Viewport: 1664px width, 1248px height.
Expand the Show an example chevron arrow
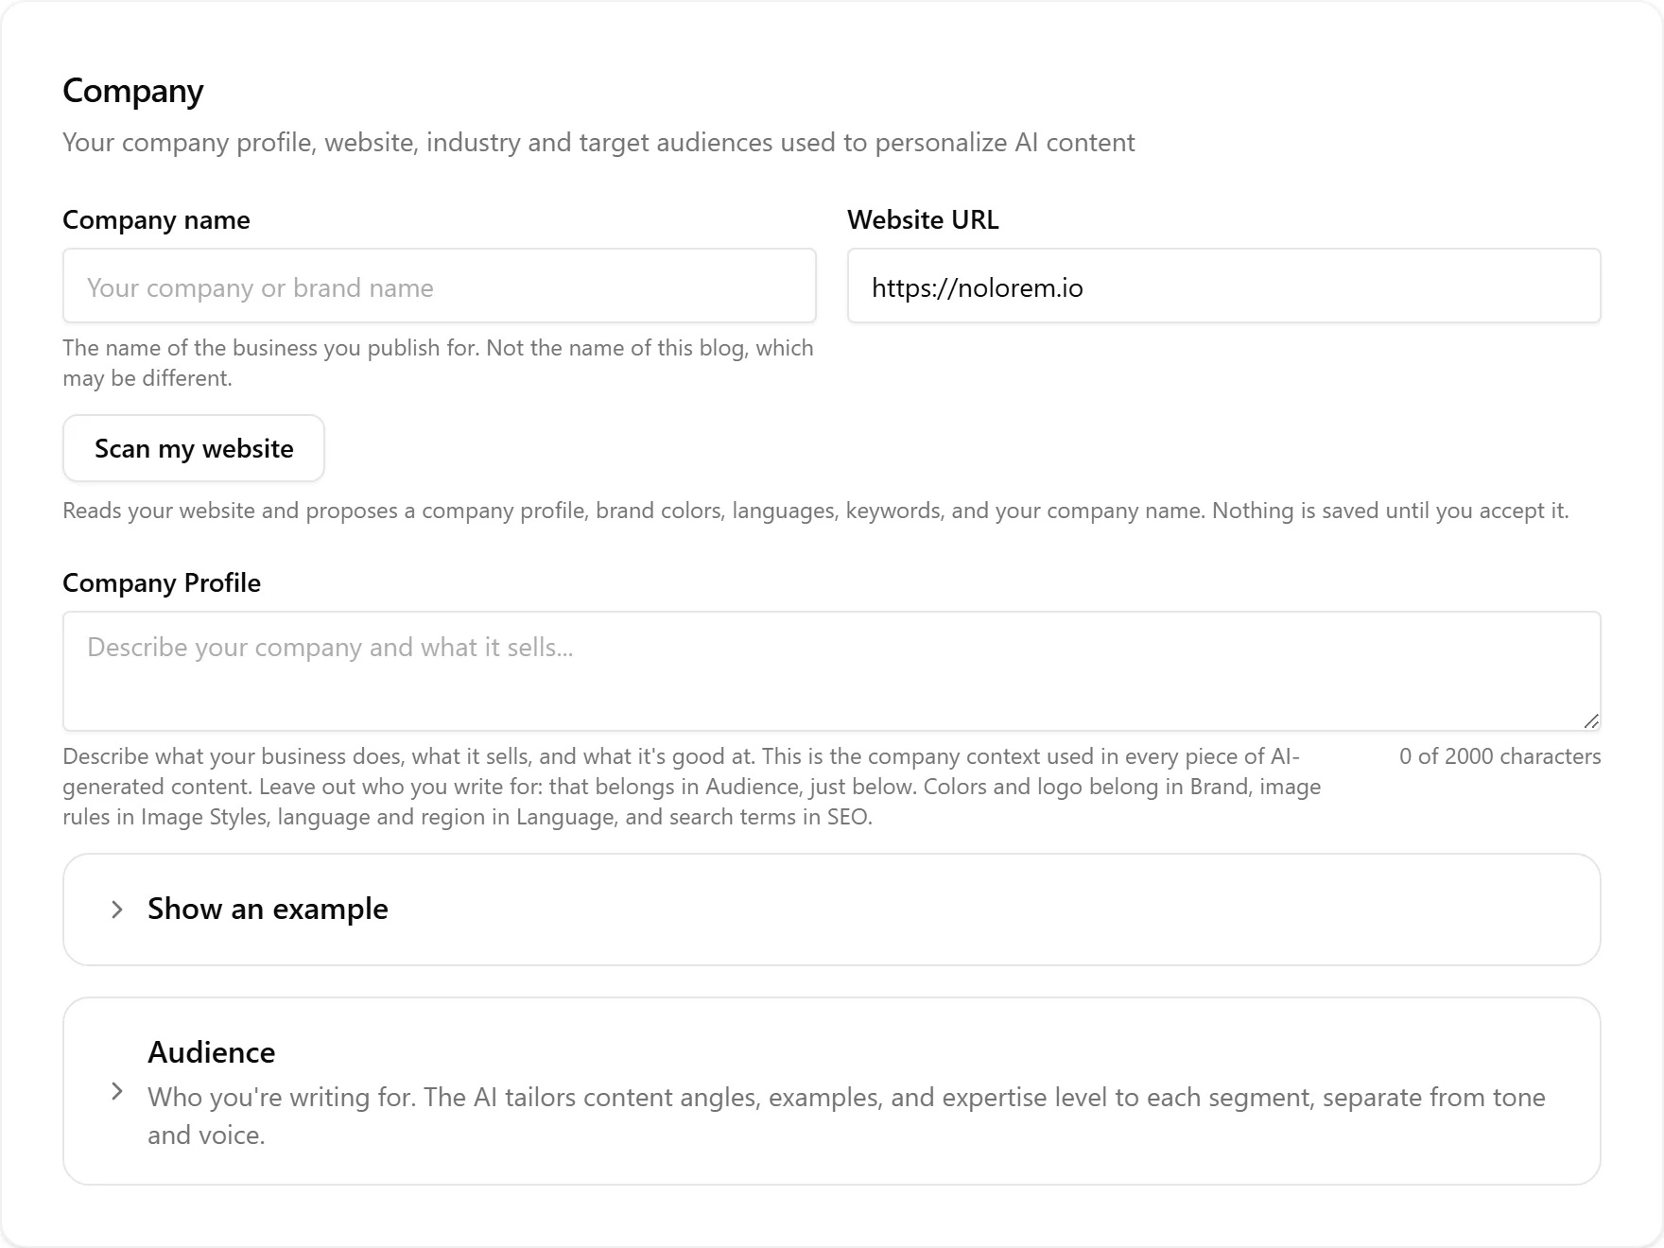pos(117,910)
